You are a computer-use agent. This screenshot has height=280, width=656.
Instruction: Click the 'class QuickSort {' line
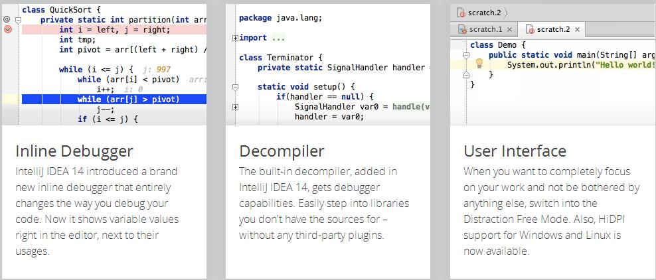62,9
